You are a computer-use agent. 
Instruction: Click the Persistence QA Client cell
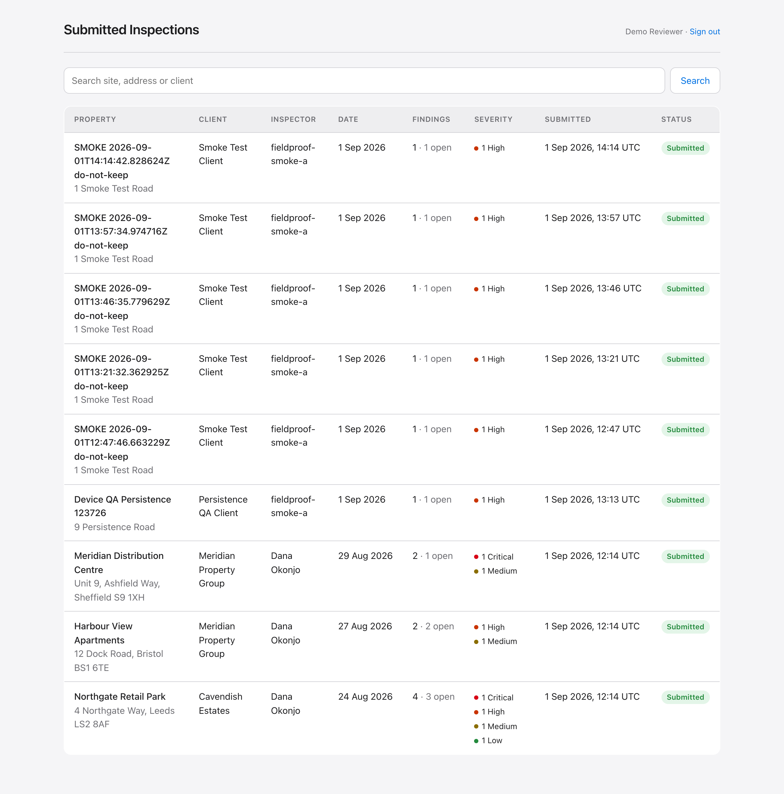click(x=223, y=506)
